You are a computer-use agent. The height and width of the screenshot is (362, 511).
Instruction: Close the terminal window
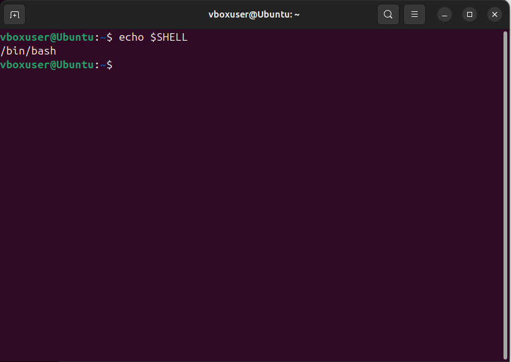pos(495,14)
